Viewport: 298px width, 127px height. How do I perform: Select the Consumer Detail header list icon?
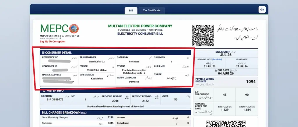43,53
